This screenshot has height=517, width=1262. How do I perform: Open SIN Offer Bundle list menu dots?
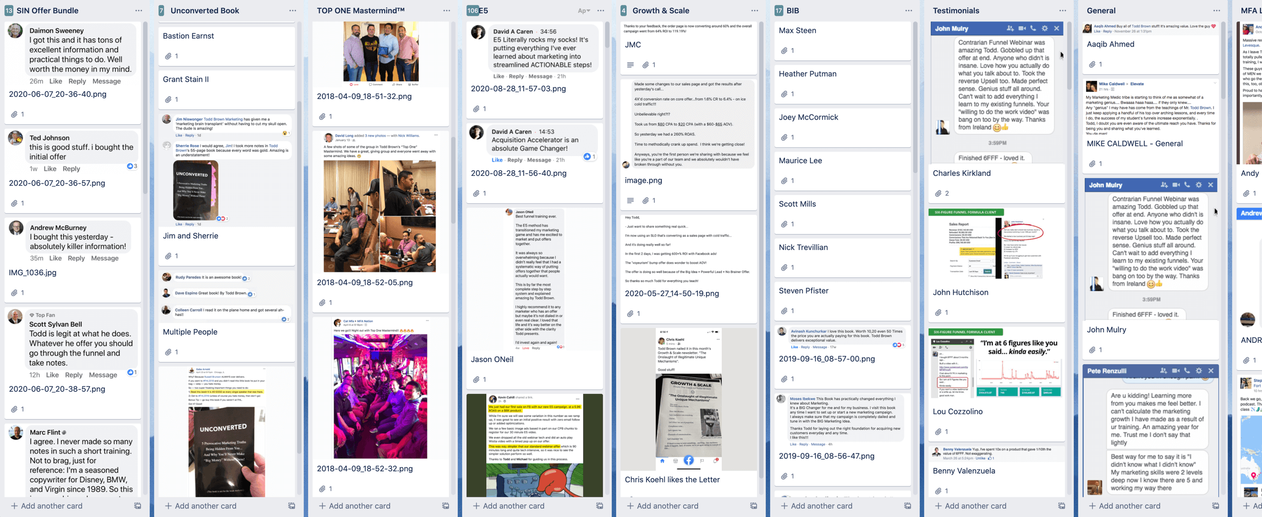[x=139, y=10]
